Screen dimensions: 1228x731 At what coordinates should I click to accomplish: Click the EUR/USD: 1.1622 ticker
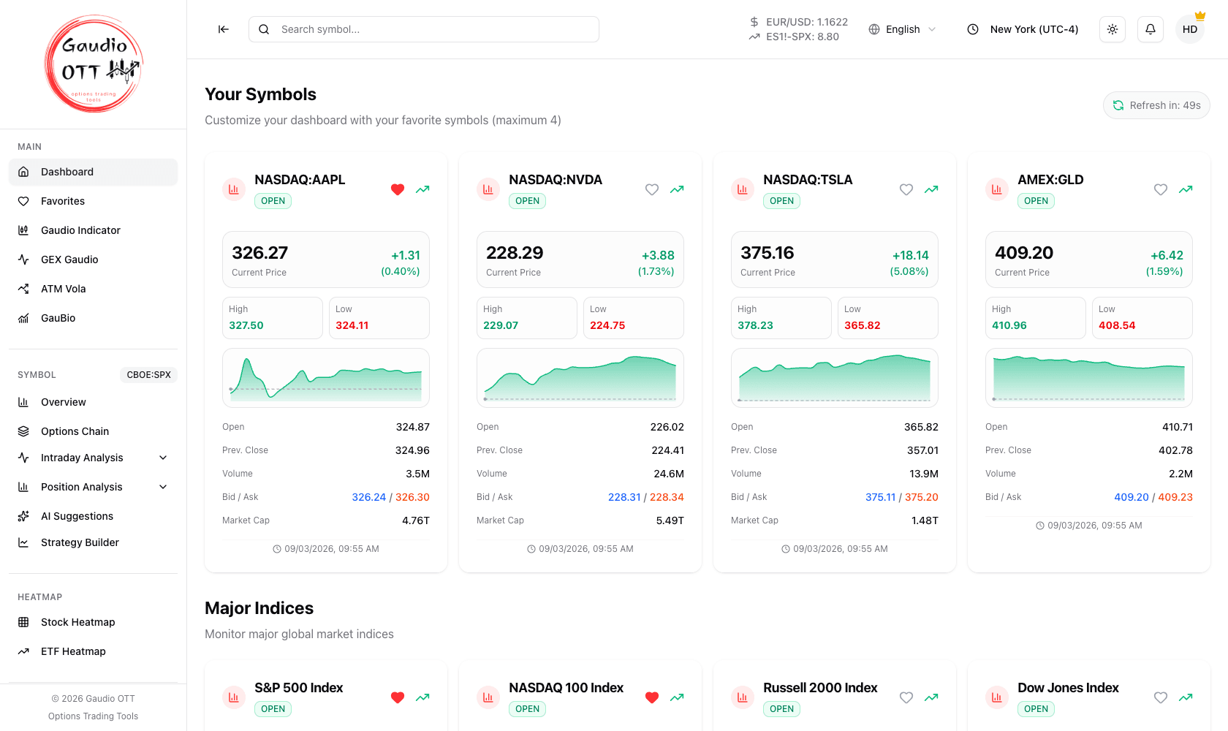coord(799,22)
